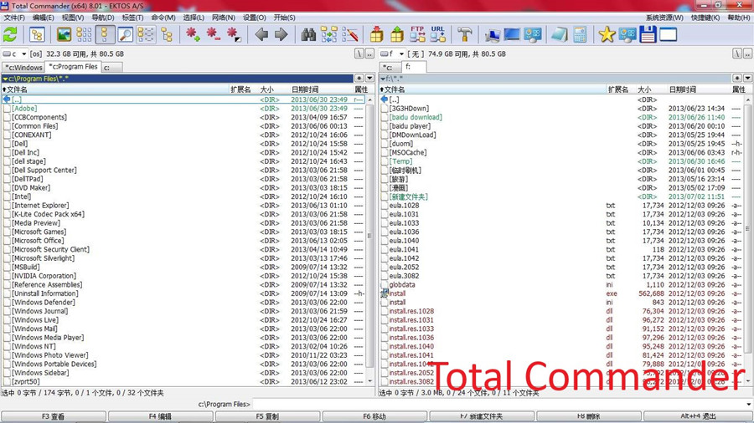Go forward with the right arrow icon
754x423 pixels.
(x=281, y=34)
